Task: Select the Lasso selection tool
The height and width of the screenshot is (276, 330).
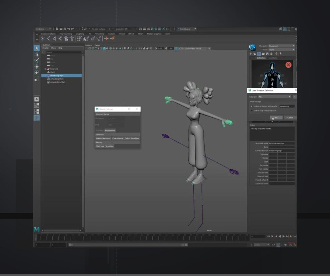Action: [37, 55]
